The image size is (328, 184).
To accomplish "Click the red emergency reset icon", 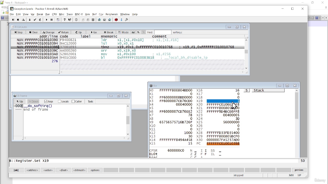I will (x=116, y=20).
